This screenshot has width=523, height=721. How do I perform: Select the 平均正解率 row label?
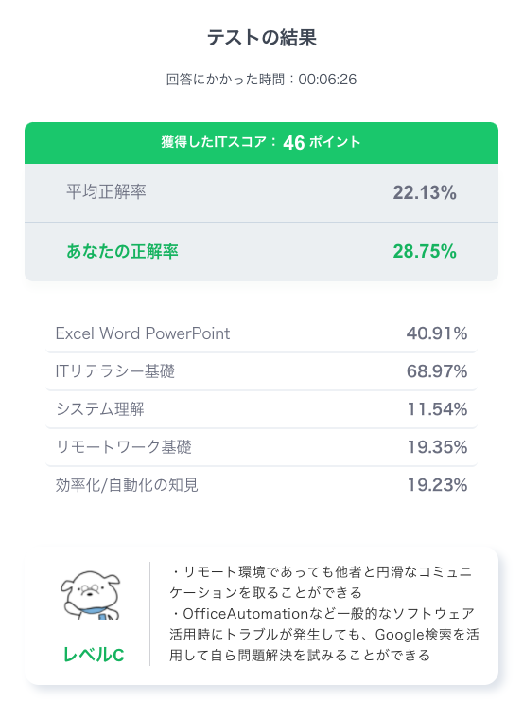tap(106, 191)
